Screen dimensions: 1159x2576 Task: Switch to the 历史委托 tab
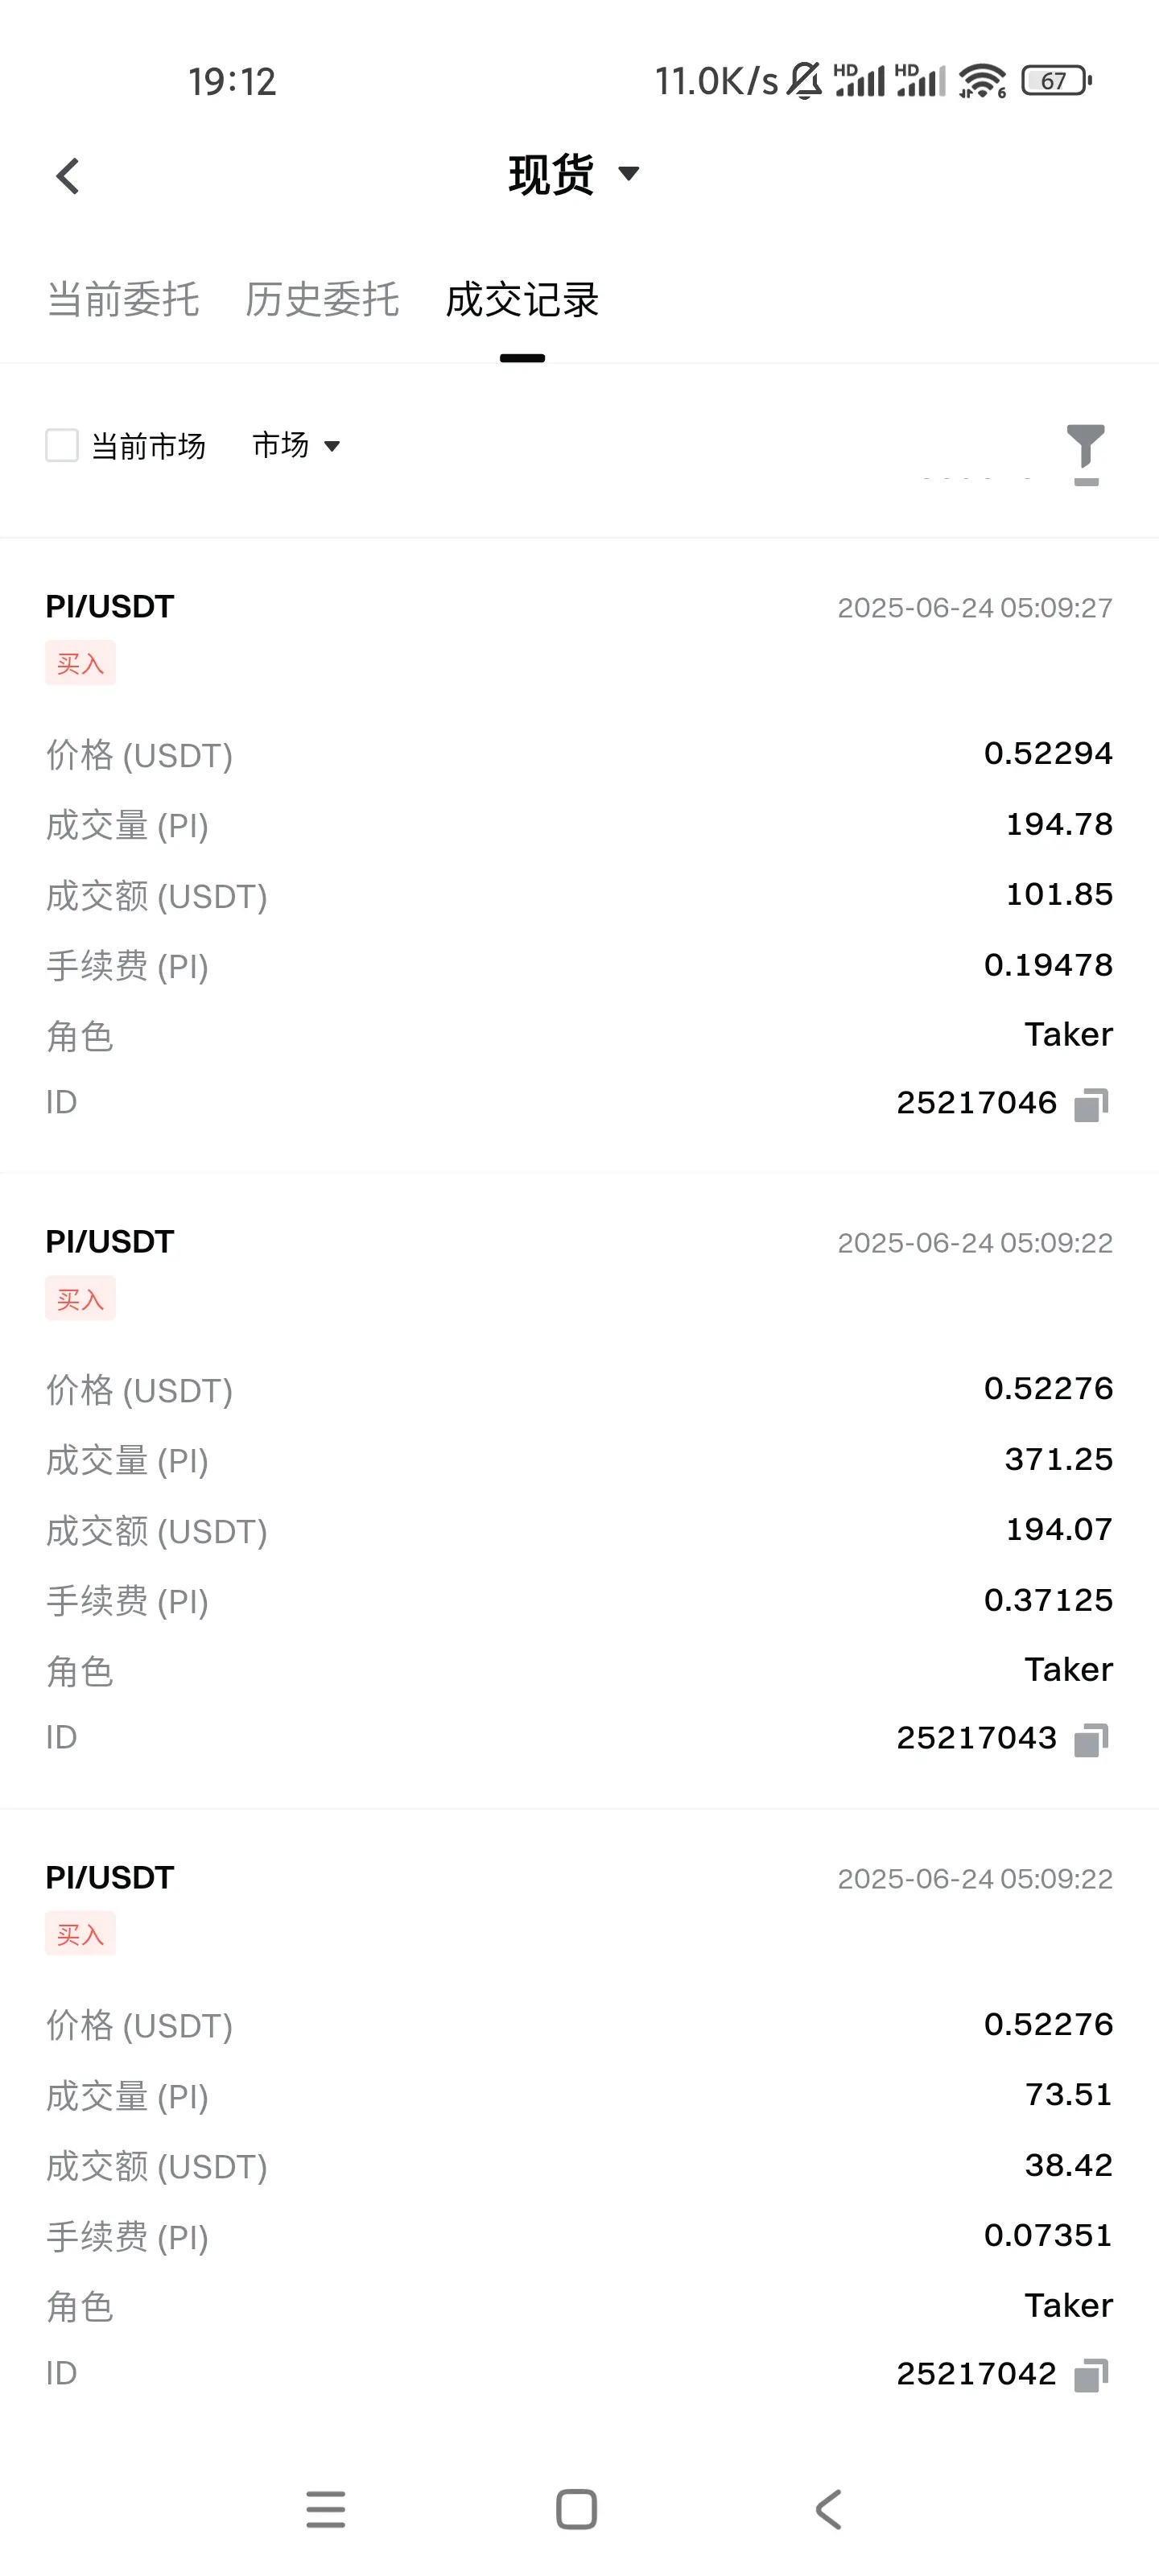[322, 299]
